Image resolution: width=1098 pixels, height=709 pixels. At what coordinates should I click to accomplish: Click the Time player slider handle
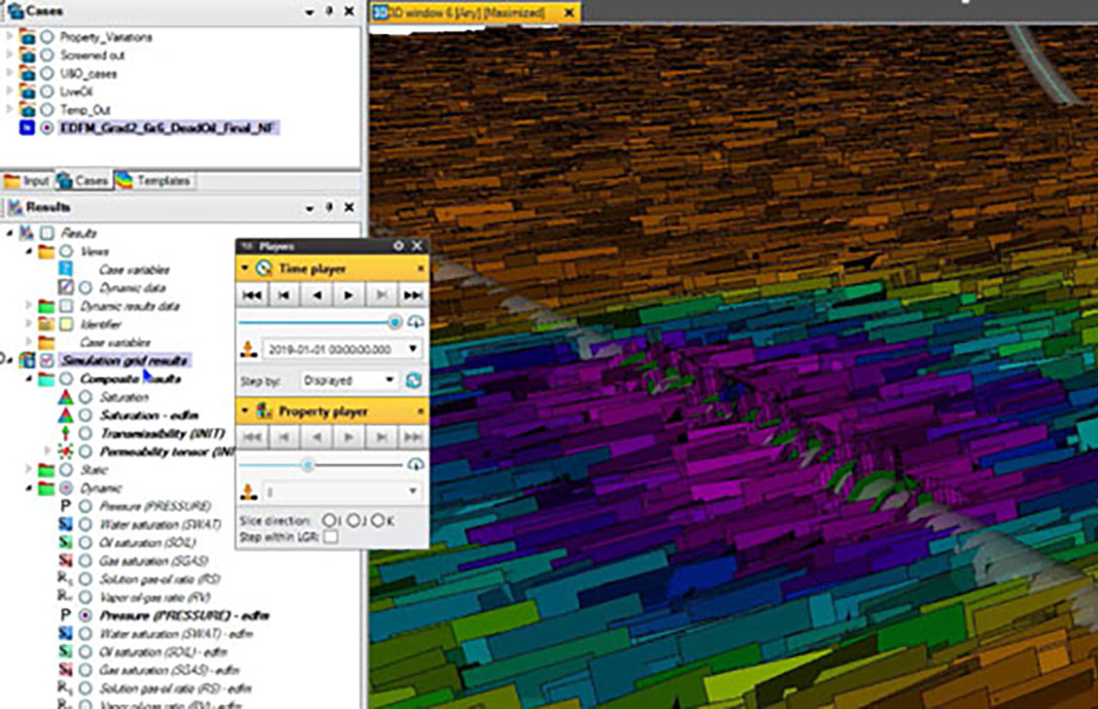[395, 321]
